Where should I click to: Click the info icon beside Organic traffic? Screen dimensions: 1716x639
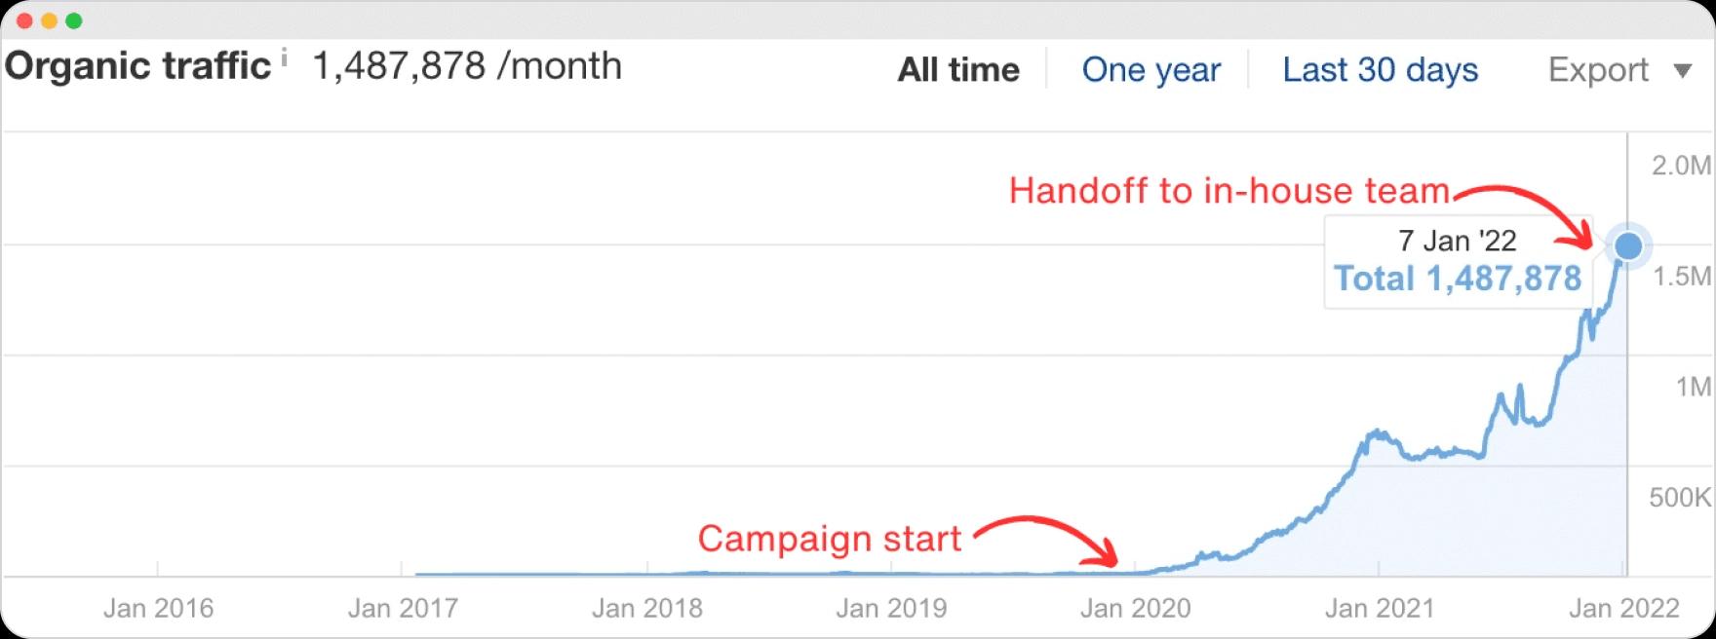tap(284, 57)
